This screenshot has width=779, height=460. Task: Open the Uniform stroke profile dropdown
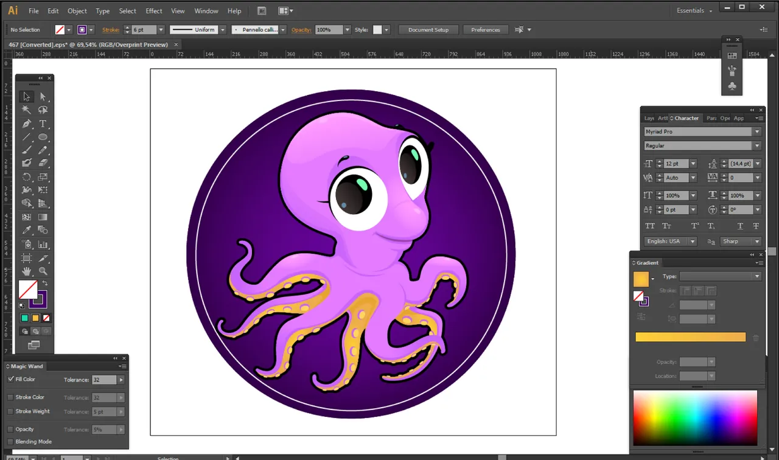tap(223, 30)
